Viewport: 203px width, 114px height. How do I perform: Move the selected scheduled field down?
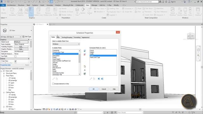click(102, 79)
